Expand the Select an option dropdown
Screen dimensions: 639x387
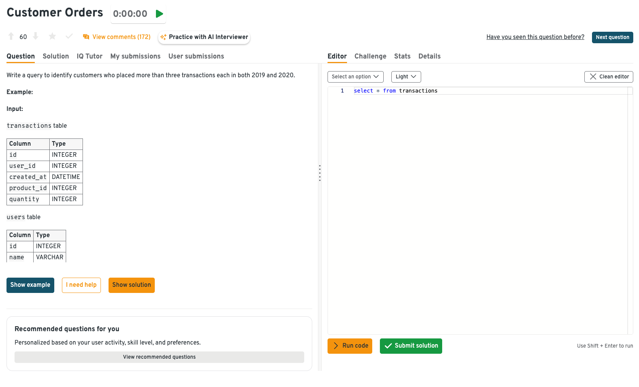coord(355,77)
